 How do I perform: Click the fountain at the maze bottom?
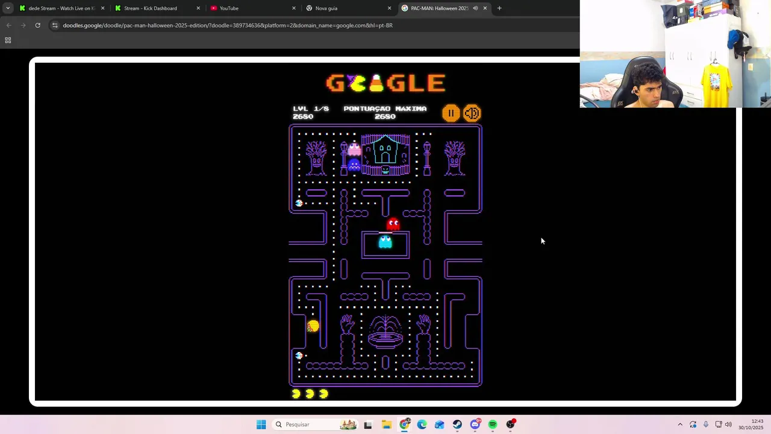click(x=385, y=332)
